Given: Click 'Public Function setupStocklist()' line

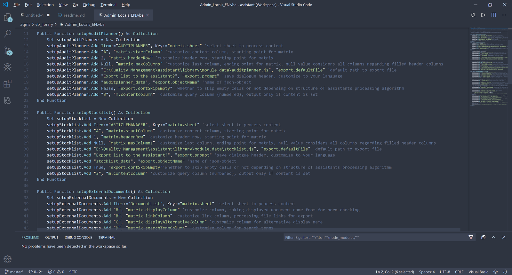Looking at the screenshot, I should coord(93,113).
